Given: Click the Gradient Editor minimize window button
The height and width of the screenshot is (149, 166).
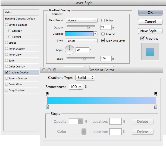Looking at the screenshot, I should [49, 70].
